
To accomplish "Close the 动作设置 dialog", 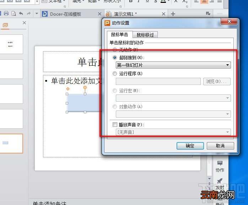I will coord(229,21).
